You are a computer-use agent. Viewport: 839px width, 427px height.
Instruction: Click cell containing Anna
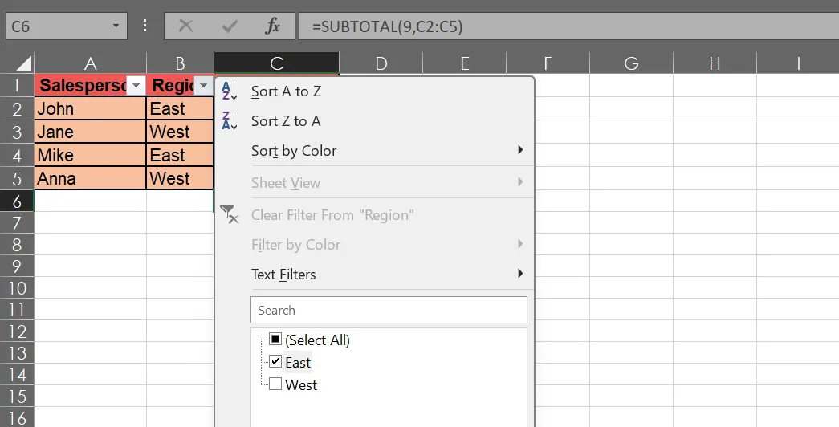90,178
